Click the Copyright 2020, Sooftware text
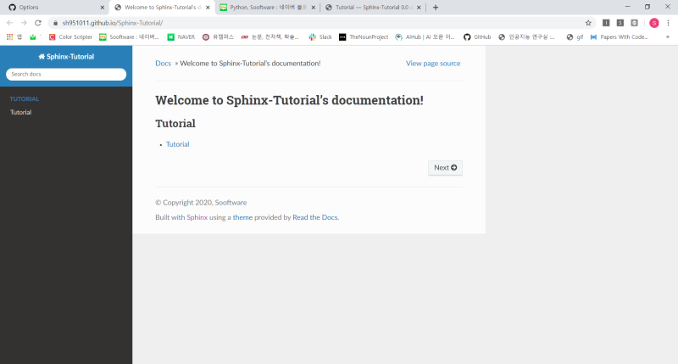This screenshot has height=364, width=678. 201,203
